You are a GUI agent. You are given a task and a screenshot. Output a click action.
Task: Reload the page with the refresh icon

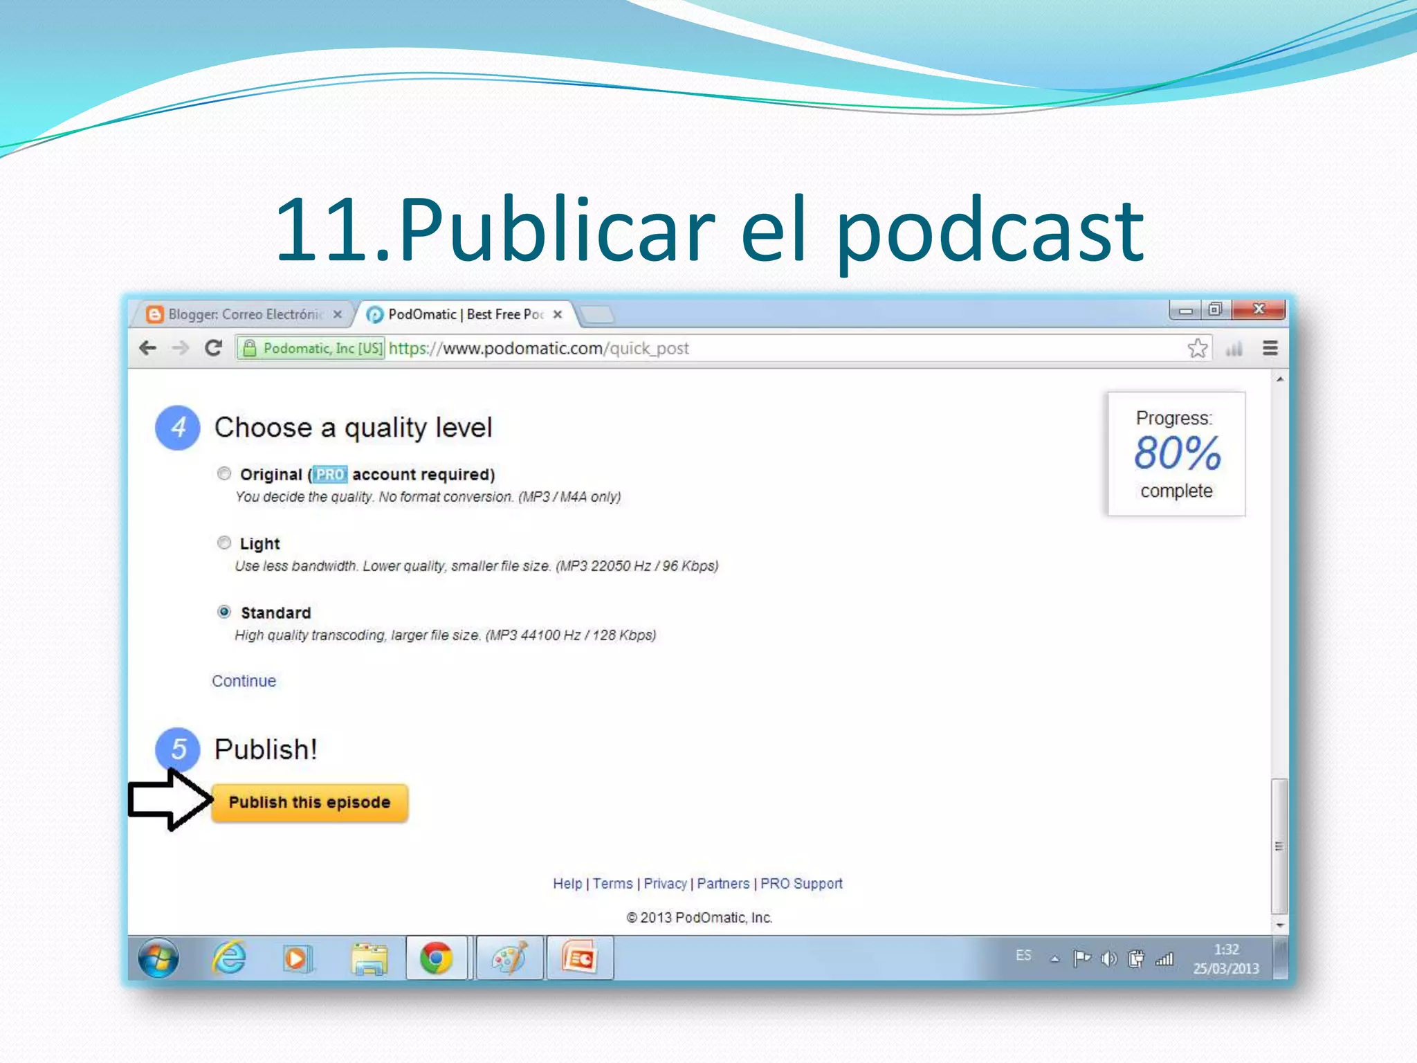click(x=214, y=348)
